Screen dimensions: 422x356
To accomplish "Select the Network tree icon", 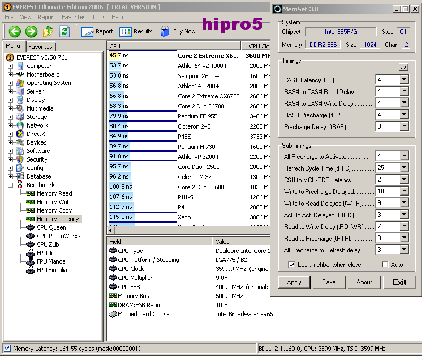I will (20, 125).
